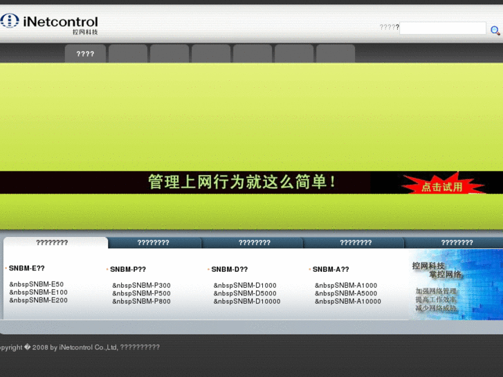Open the SNBM-E100 product link

(x=39, y=292)
